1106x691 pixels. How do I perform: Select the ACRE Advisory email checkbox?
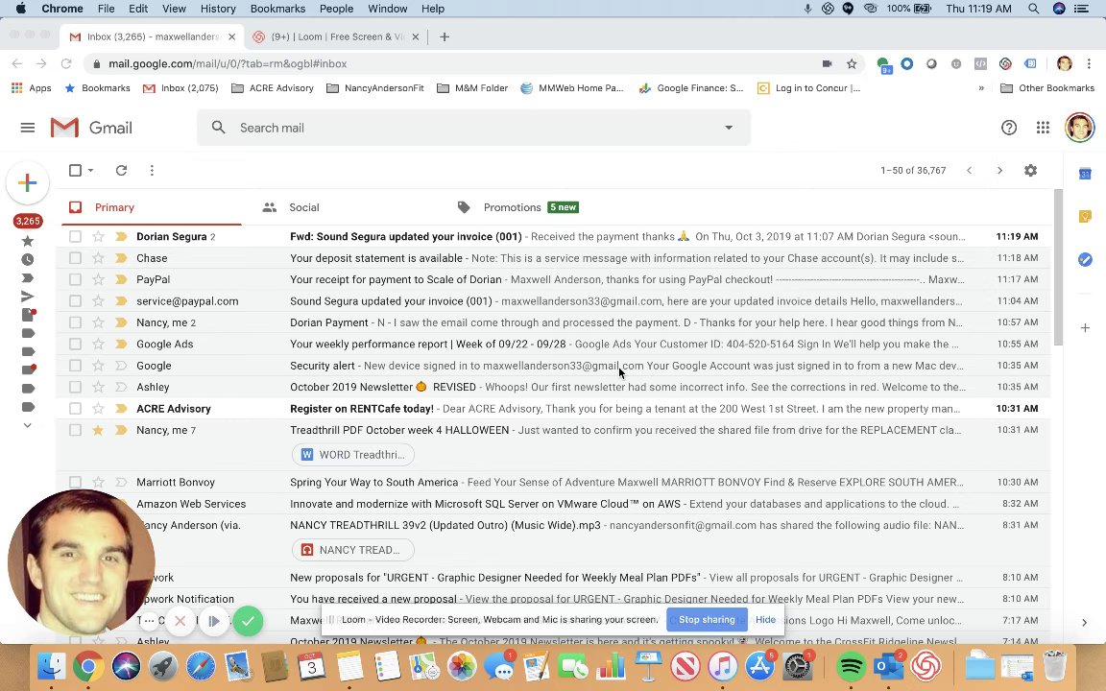pyautogui.click(x=76, y=408)
